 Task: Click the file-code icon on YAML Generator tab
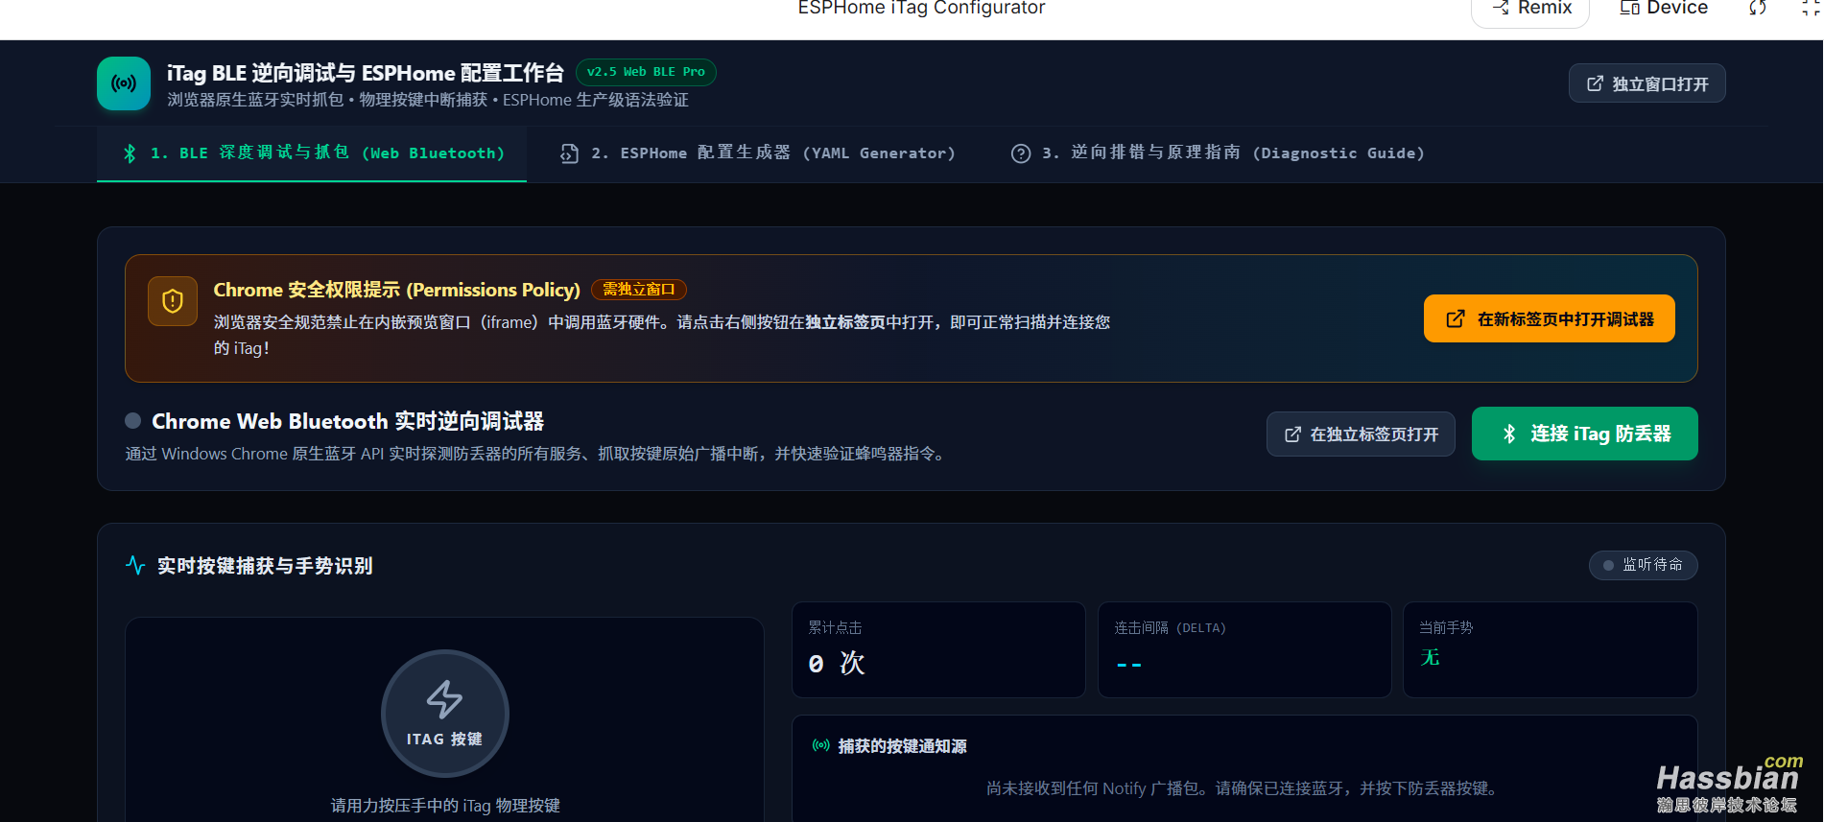(569, 153)
